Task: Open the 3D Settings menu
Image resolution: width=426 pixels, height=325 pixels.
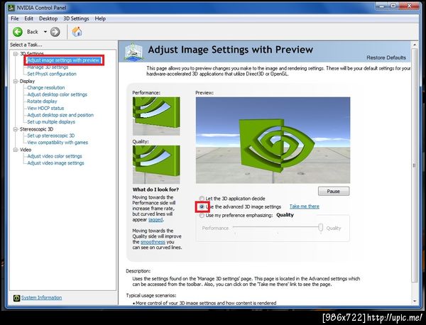Action: [x=76, y=18]
